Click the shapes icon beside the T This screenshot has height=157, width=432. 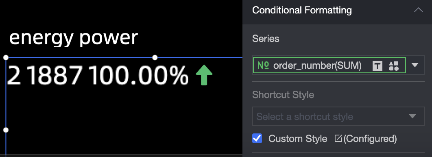click(394, 65)
